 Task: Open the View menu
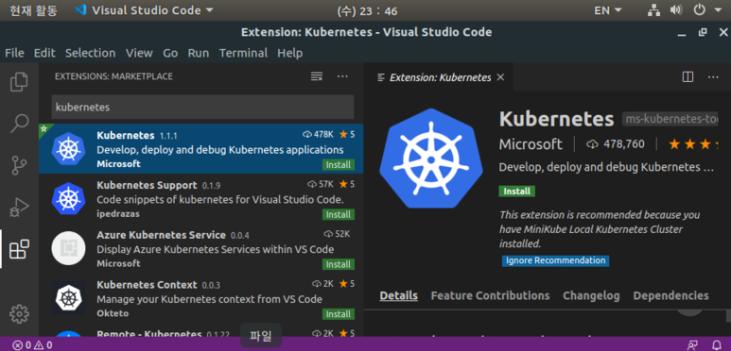click(139, 53)
